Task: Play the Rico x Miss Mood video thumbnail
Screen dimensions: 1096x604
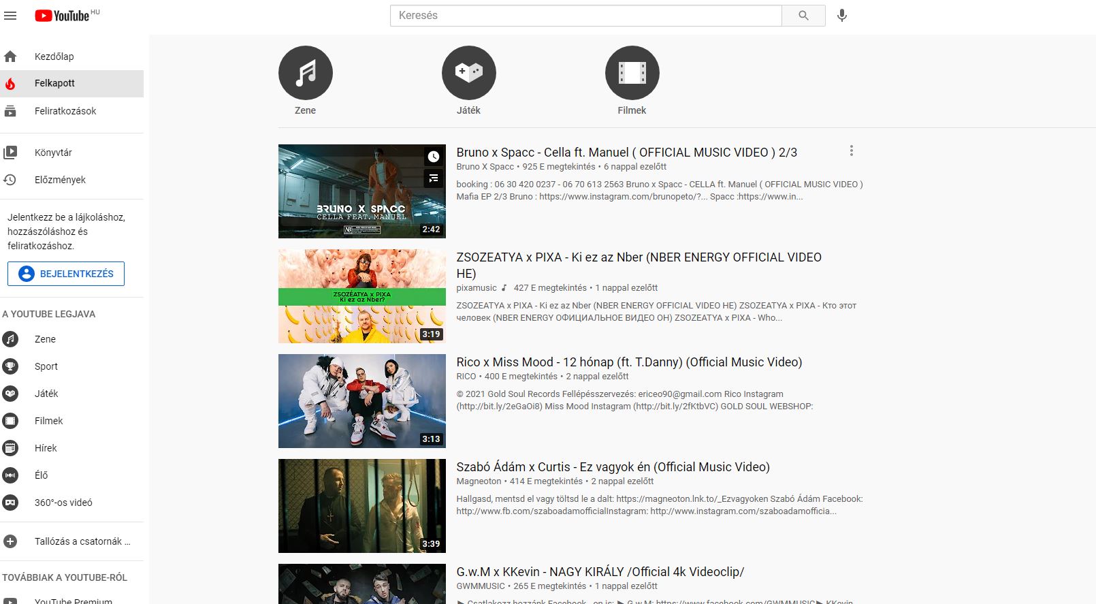Action: click(x=361, y=400)
